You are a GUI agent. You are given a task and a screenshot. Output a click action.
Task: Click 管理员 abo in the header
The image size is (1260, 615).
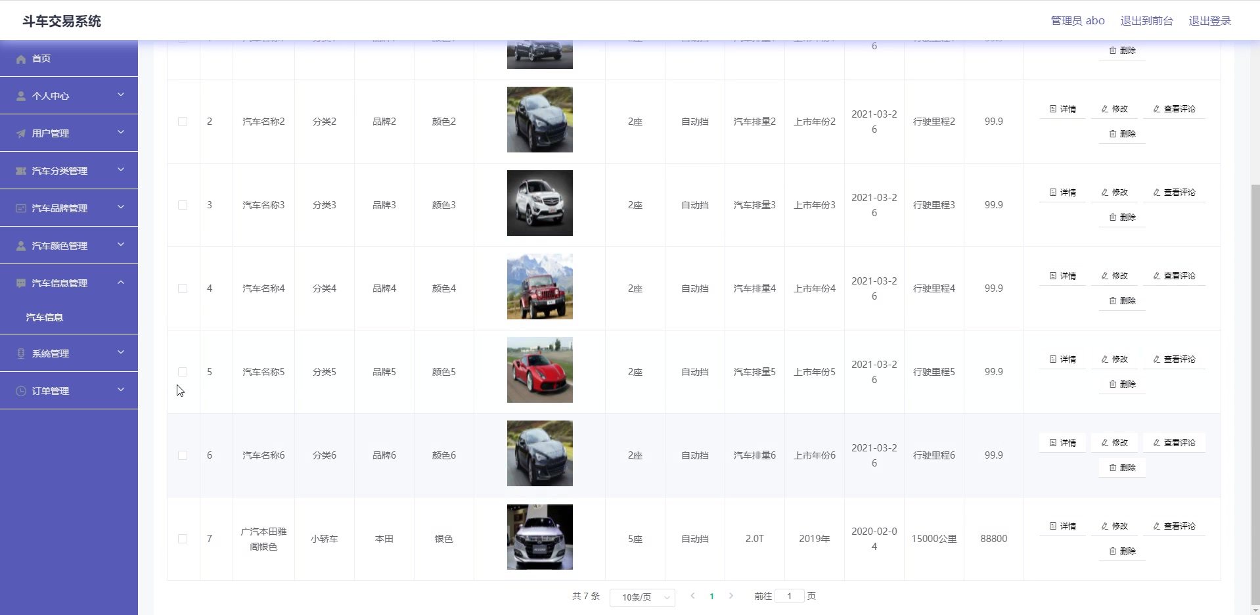(1077, 21)
